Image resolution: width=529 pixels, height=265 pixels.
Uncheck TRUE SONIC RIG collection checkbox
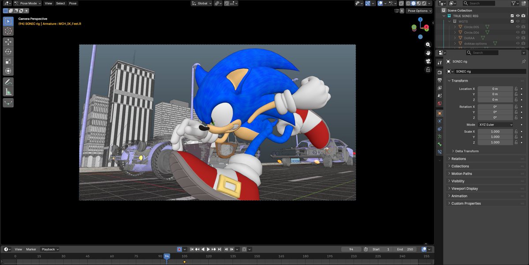tap(512, 16)
